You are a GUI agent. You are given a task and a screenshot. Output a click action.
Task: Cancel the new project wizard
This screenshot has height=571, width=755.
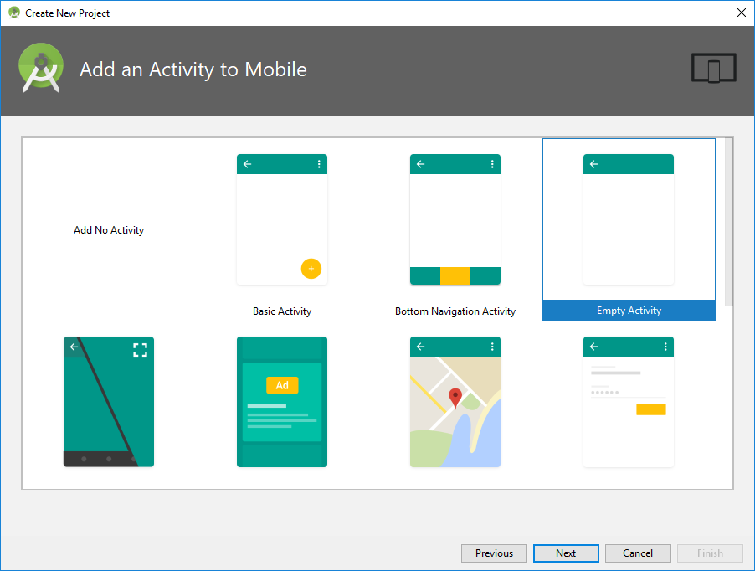click(x=637, y=553)
